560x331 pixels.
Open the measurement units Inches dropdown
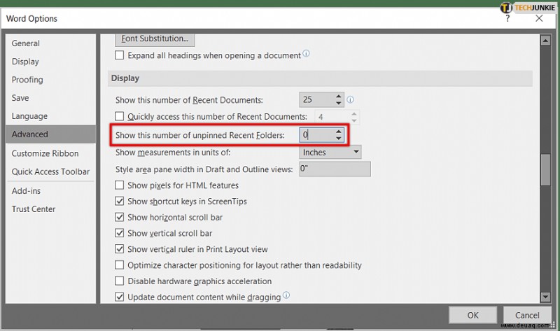click(x=330, y=152)
